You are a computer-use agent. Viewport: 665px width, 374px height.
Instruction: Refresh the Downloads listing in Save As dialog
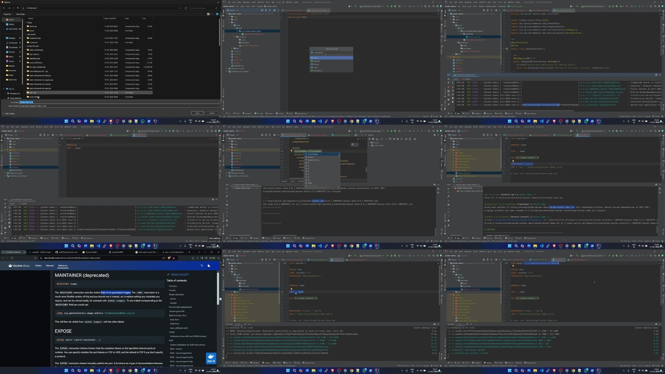tap(185, 8)
